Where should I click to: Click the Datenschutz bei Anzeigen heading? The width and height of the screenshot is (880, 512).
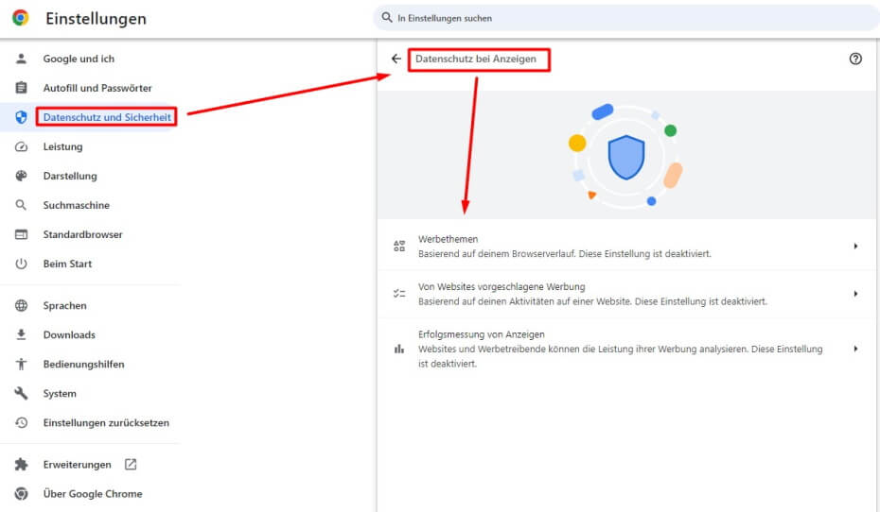476,59
